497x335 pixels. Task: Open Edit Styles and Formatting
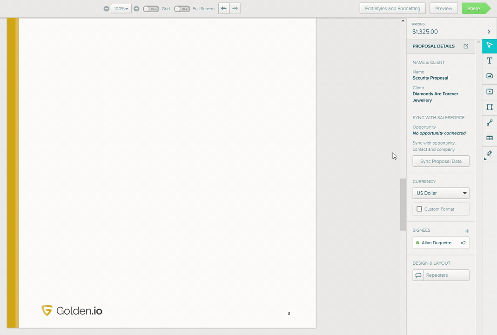click(x=392, y=8)
